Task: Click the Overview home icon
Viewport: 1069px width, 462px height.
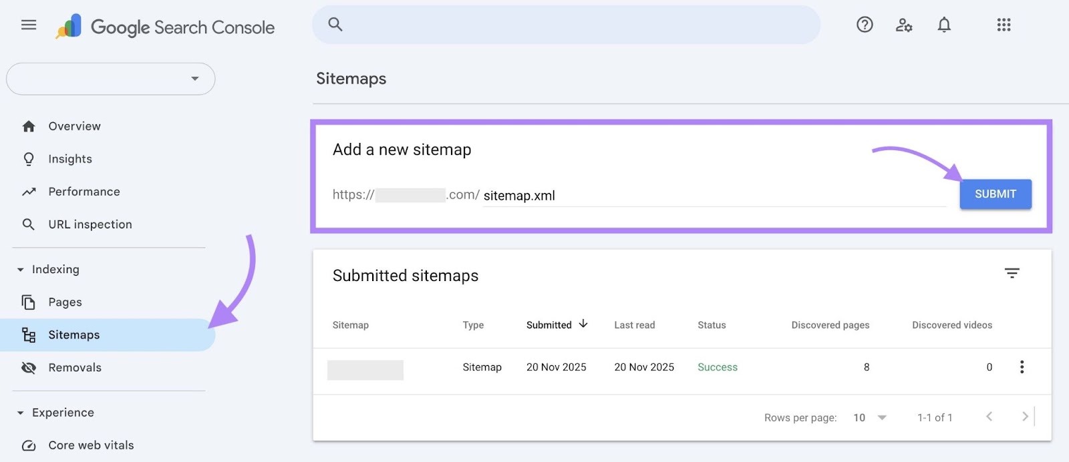Action: coord(29,126)
